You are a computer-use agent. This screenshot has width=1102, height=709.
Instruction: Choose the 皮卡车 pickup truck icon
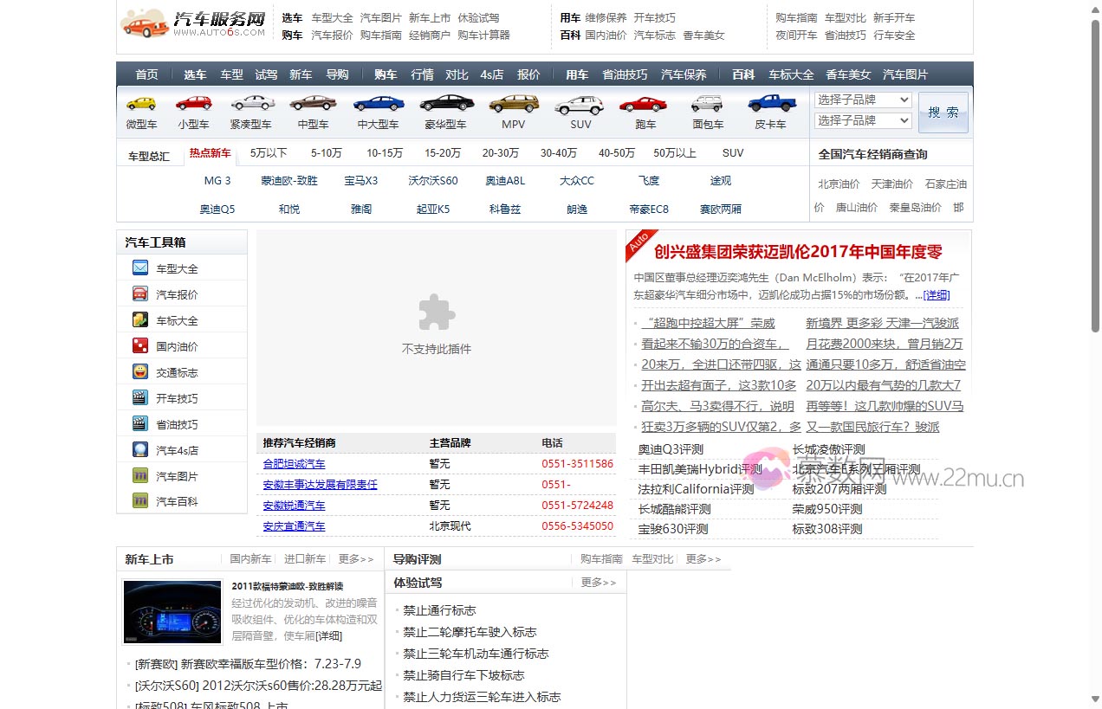coord(771,103)
